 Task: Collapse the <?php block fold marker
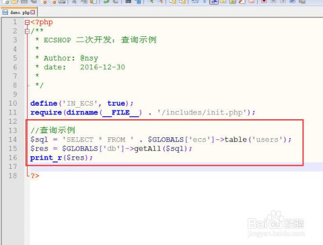point(27,22)
